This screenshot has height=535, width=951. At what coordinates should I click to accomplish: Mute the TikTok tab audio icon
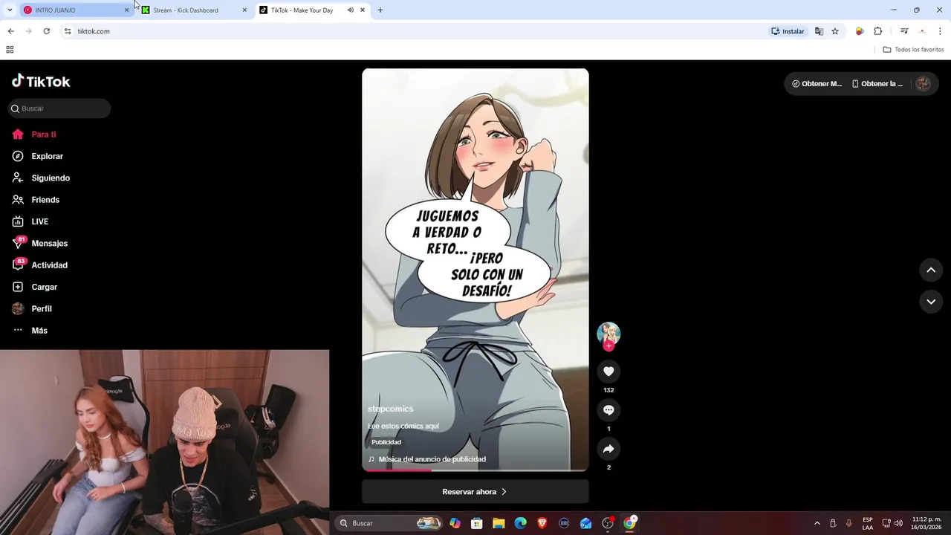[x=350, y=10]
